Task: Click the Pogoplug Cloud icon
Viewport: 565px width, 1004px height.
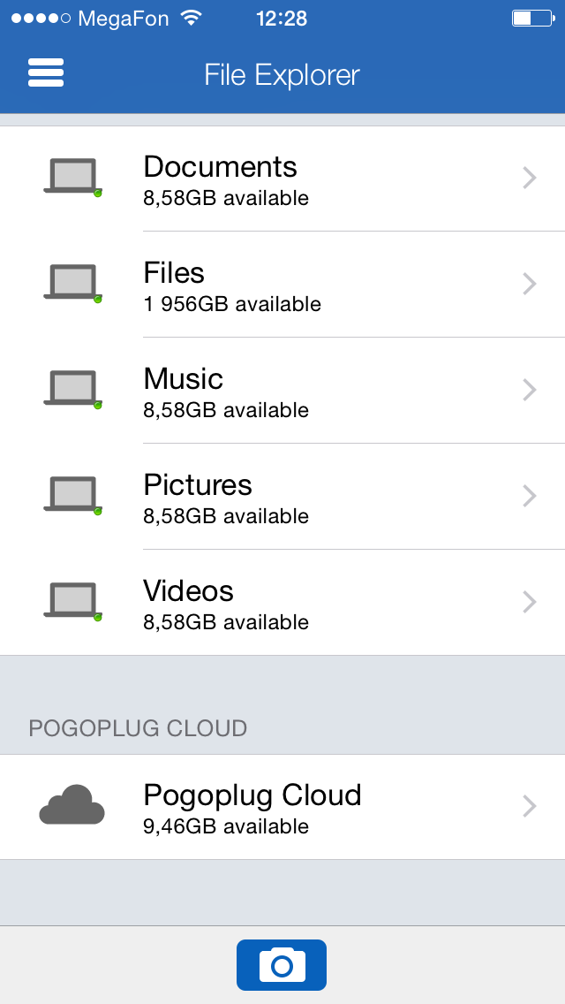Action: [x=72, y=805]
